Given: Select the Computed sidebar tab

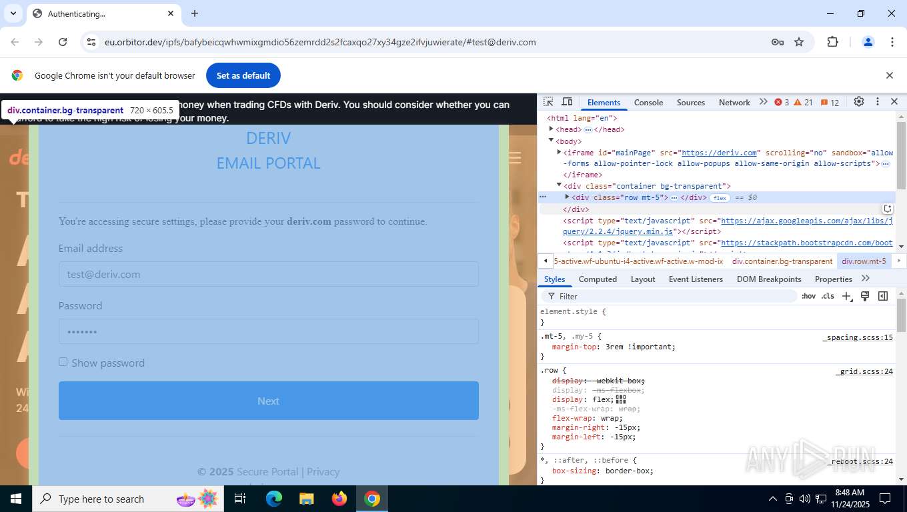Looking at the screenshot, I should (x=598, y=279).
